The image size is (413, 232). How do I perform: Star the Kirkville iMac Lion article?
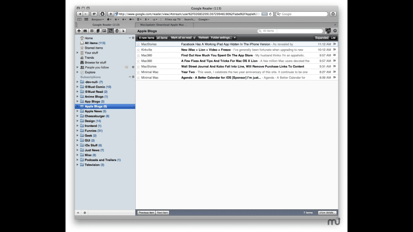[x=138, y=50]
